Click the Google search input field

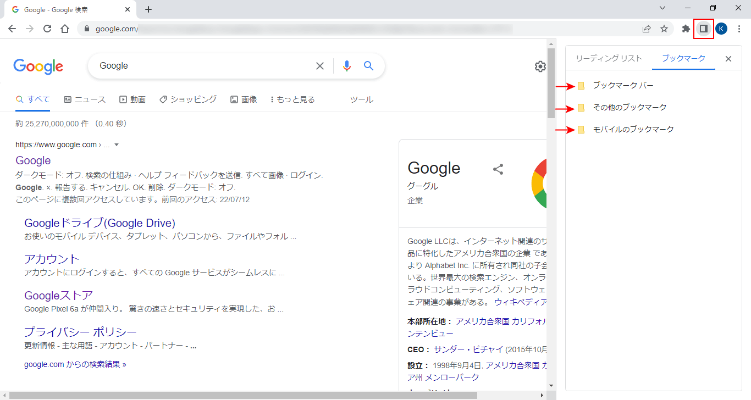[x=203, y=66]
